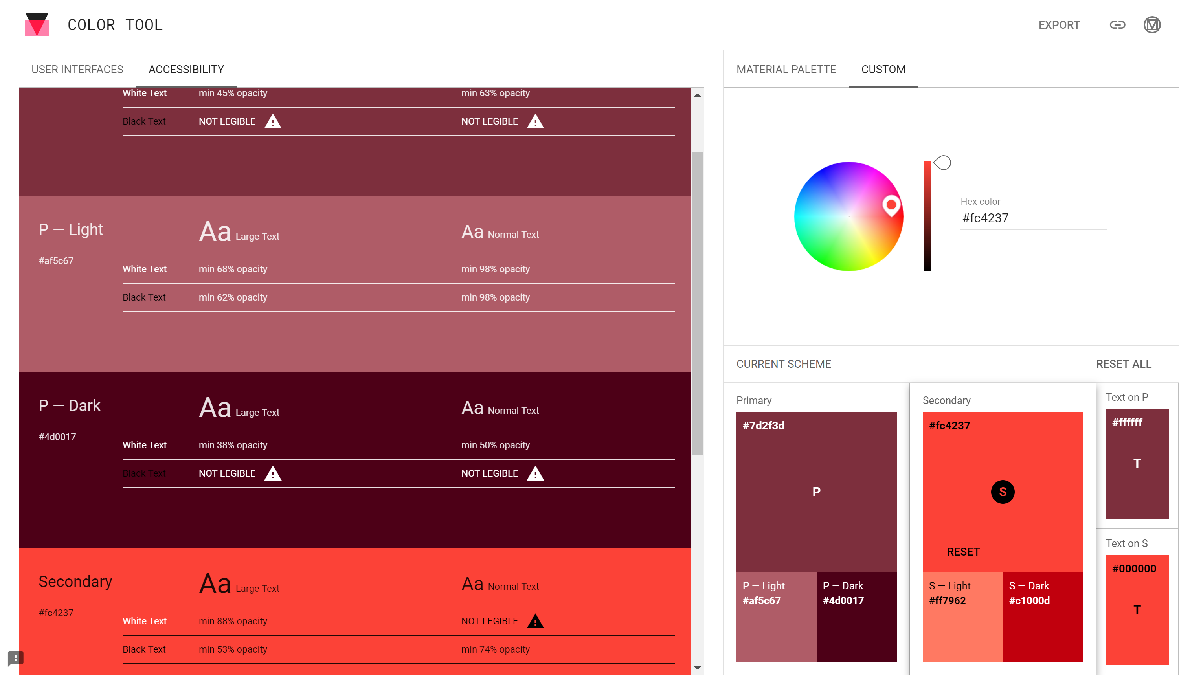Select the ACCESSIBILITY tab
Viewport: 1179px width, 675px height.
[x=186, y=69]
